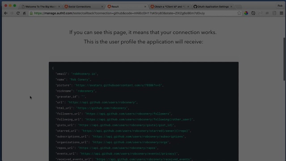The image size is (286, 161).
Task: Open the clock-style extension icon
Action: (x=253, y=13)
